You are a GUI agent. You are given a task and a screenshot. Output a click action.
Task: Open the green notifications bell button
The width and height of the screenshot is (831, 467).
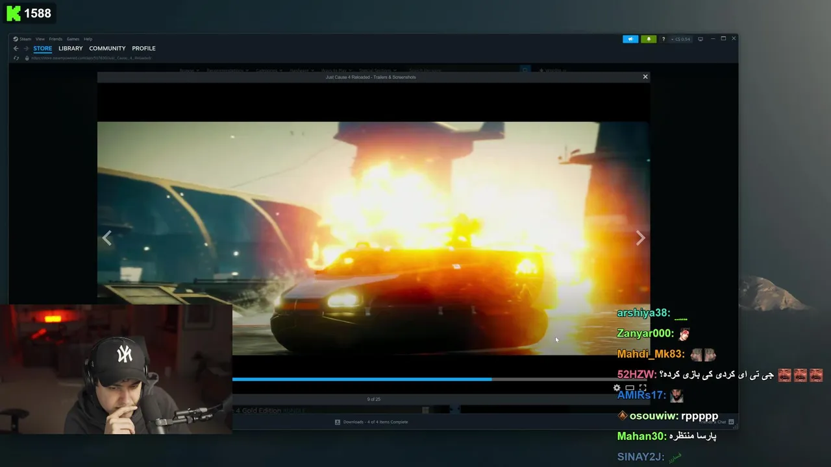point(648,39)
